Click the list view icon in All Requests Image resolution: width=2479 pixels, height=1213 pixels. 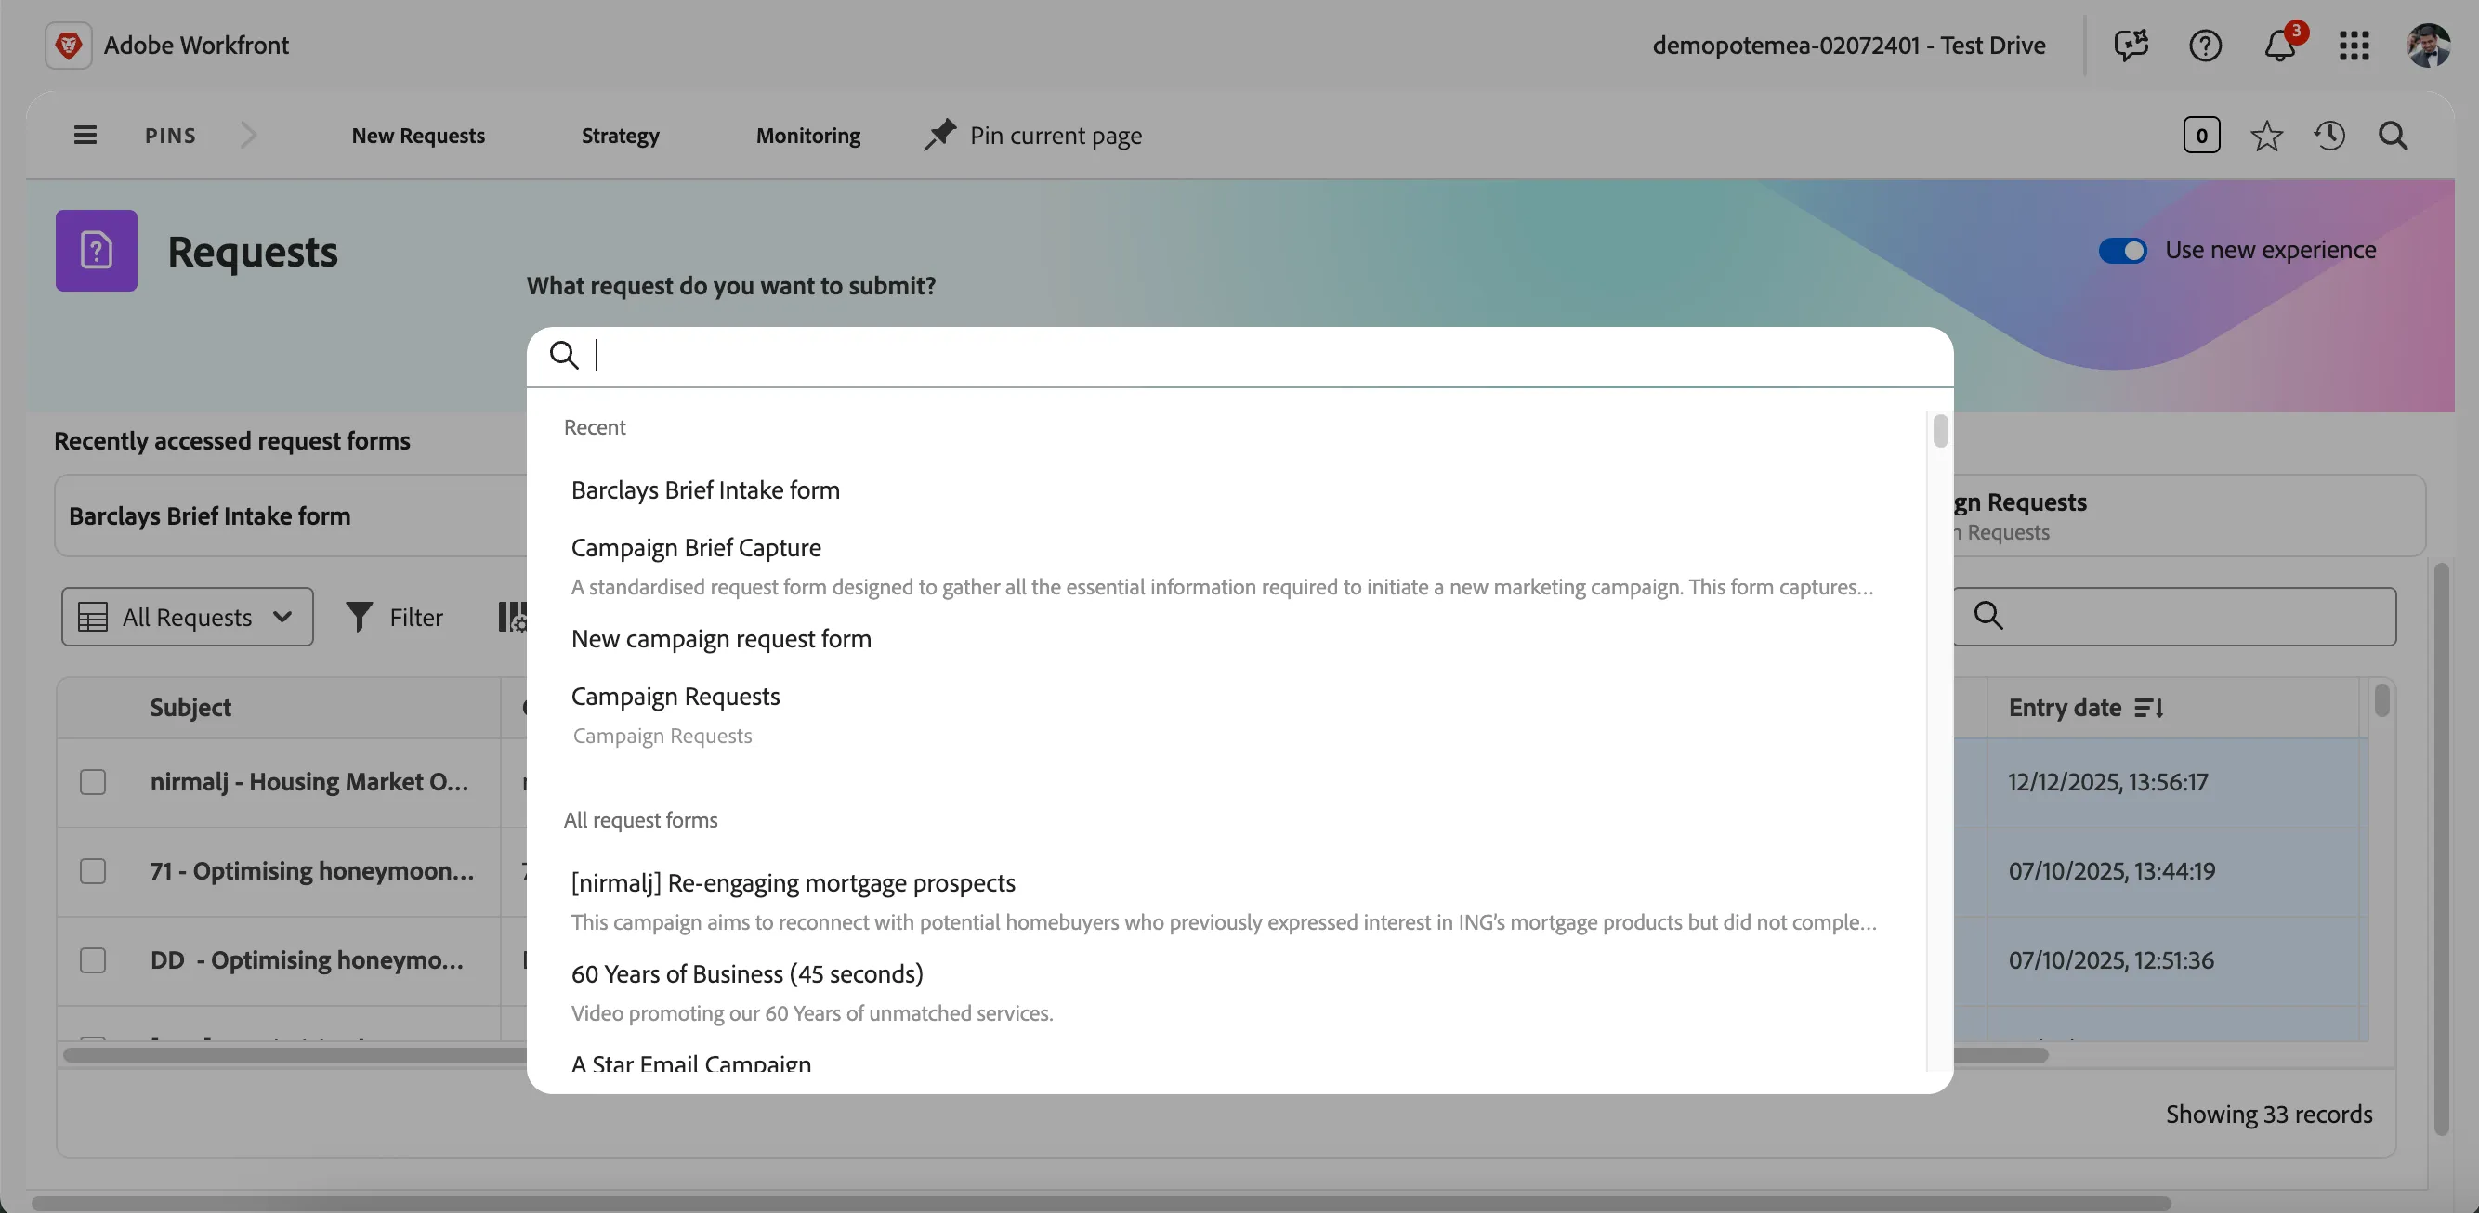coord(92,617)
